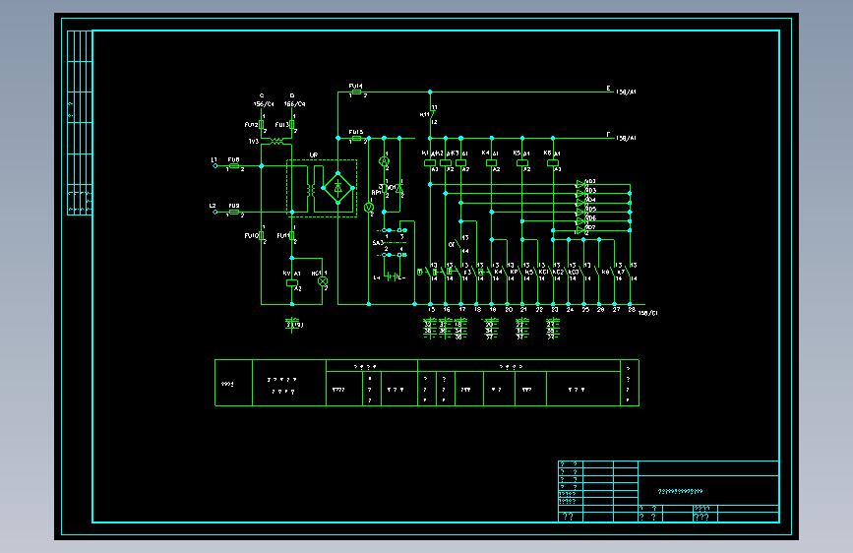
Task: Click terminal number 28 on bottom rail
Action: (631, 309)
